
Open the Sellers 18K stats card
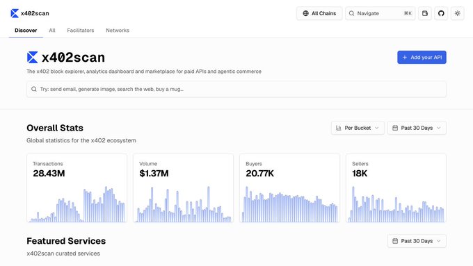pos(396,188)
